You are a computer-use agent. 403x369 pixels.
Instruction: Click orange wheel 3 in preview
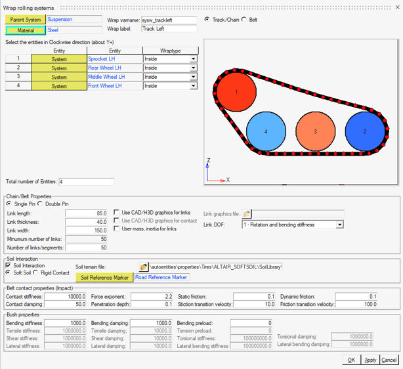[316, 131]
